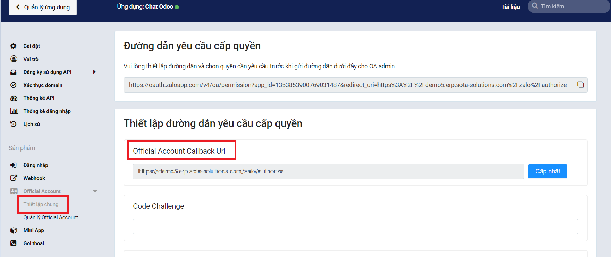Click the Webhook external link icon
611x257 pixels.
tap(14, 178)
